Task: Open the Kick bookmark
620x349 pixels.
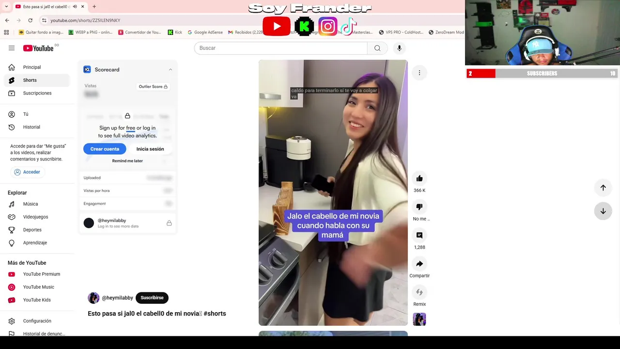Action: (175, 32)
